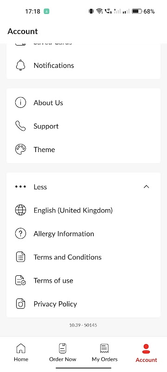Screen dimensions: 167x372
Task: Open the Privacy Policy link
Action: pyautogui.click(x=55, y=304)
